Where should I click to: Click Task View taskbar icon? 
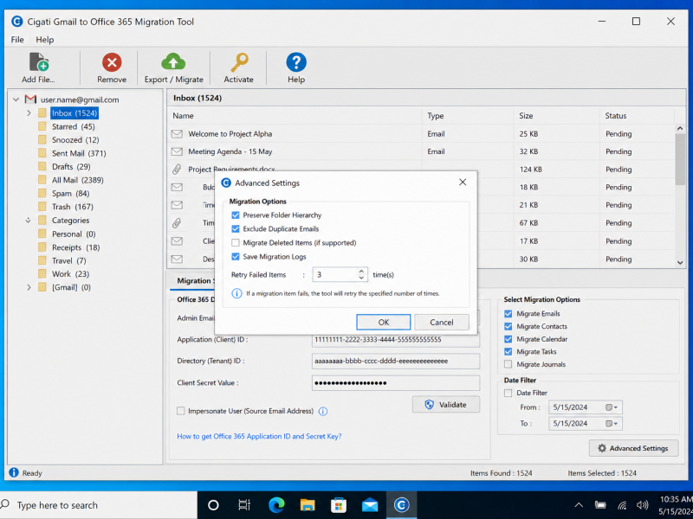click(244, 505)
